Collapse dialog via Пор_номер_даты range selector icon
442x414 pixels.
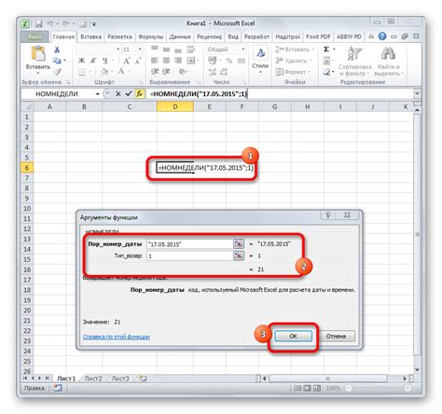[239, 244]
